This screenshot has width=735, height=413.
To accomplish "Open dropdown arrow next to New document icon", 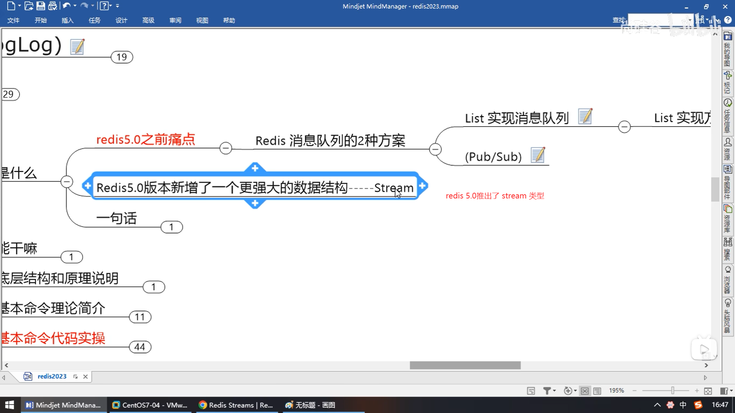I will pyautogui.click(x=19, y=6).
